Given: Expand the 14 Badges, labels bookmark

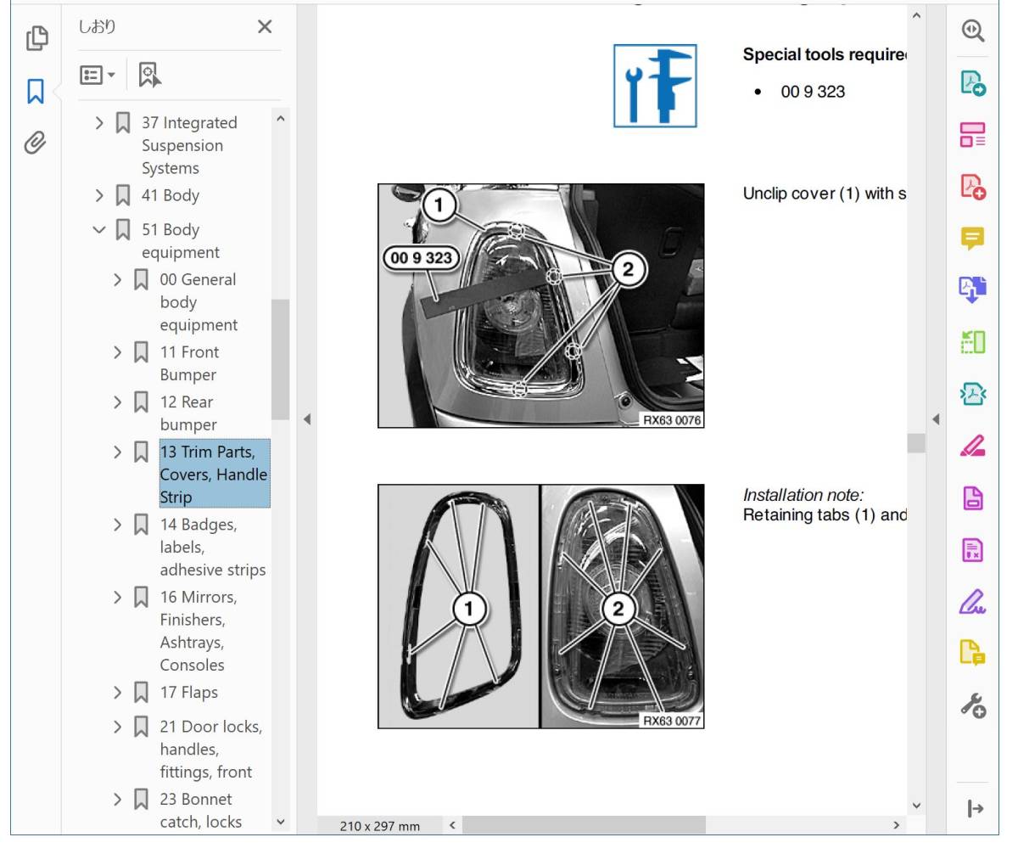Looking at the screenshot, I should (x=118, y=524).
